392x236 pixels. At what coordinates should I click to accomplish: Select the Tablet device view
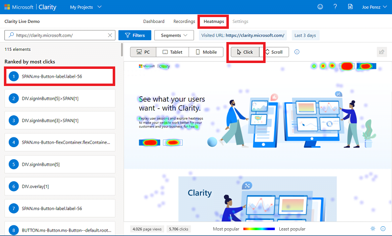(x=172, y=52)
